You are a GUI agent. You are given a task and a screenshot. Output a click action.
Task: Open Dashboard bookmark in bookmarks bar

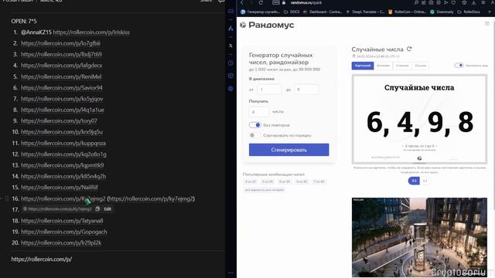click(323, 12)
